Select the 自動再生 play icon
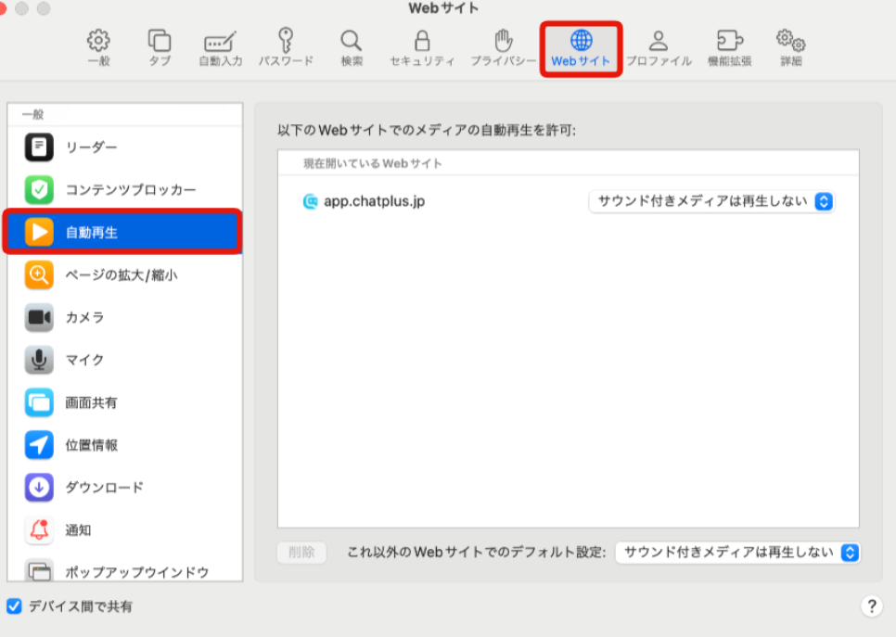Image resolution: width=896 pixels, height=637 pixels. pos(39,232)
